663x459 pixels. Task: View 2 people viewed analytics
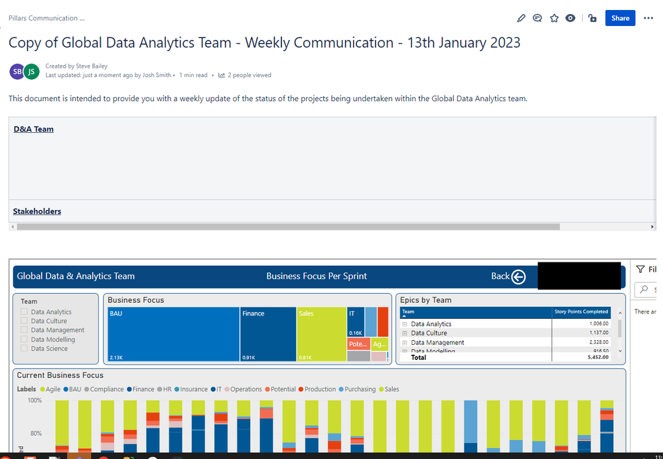pyautogui.click(x=250, y=75)
